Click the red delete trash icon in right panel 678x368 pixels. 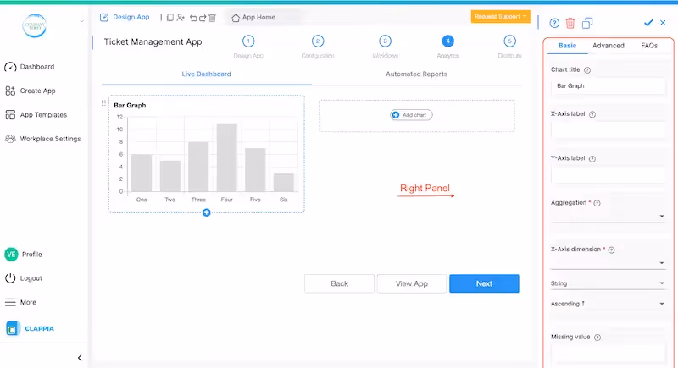tap(570, 24)
